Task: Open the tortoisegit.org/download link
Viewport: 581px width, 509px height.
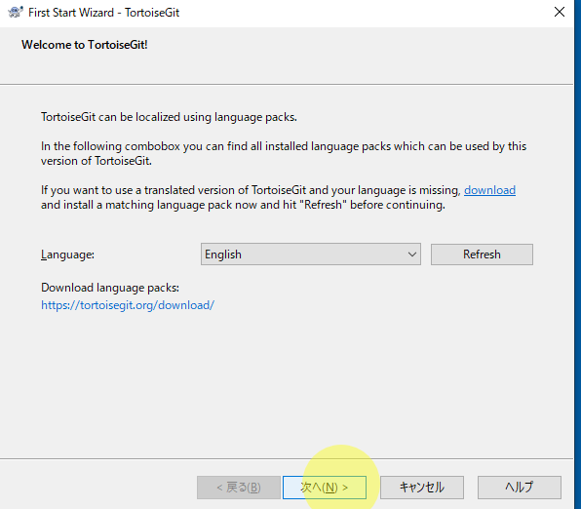Action: coord(128,305)
